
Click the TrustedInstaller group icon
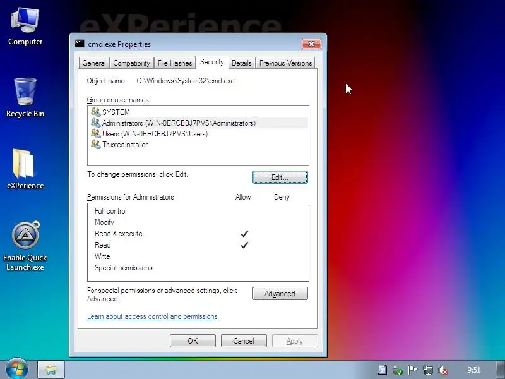96,144
